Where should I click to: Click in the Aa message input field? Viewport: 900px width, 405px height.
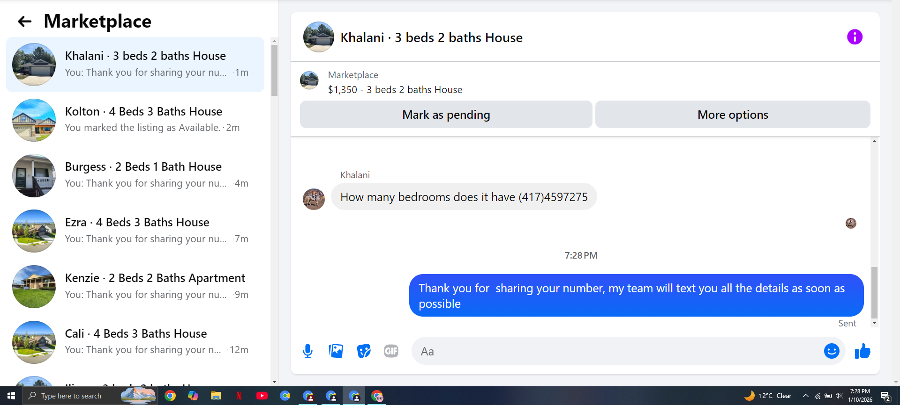click(619, 351)
